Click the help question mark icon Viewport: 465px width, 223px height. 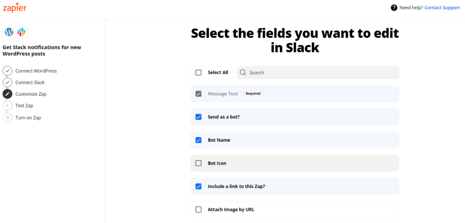pyautogui.click(x=394, y=8)
